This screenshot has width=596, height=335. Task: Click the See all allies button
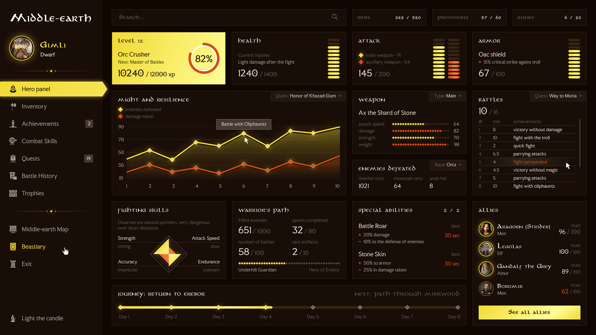pyautogui.click(x=529, y=312)
